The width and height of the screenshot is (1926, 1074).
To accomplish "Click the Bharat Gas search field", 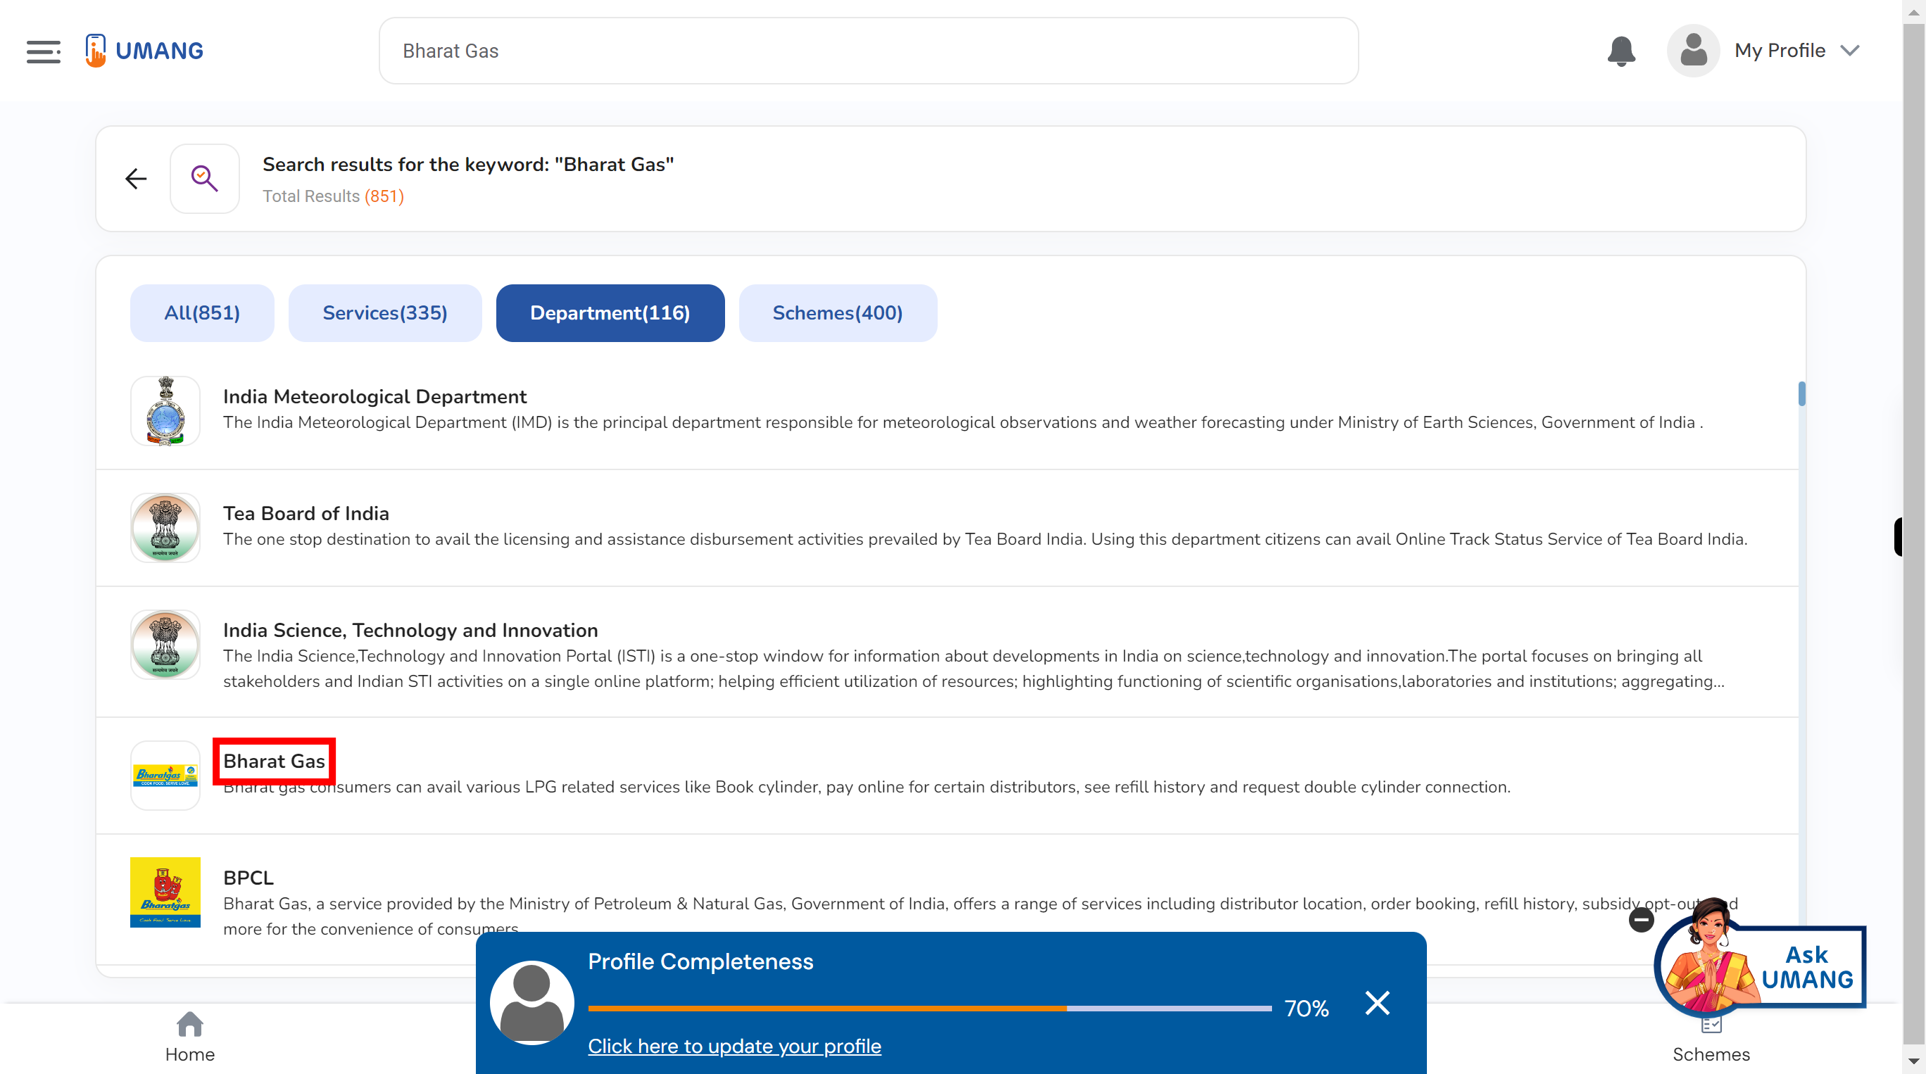I will [x=868, y=51].
